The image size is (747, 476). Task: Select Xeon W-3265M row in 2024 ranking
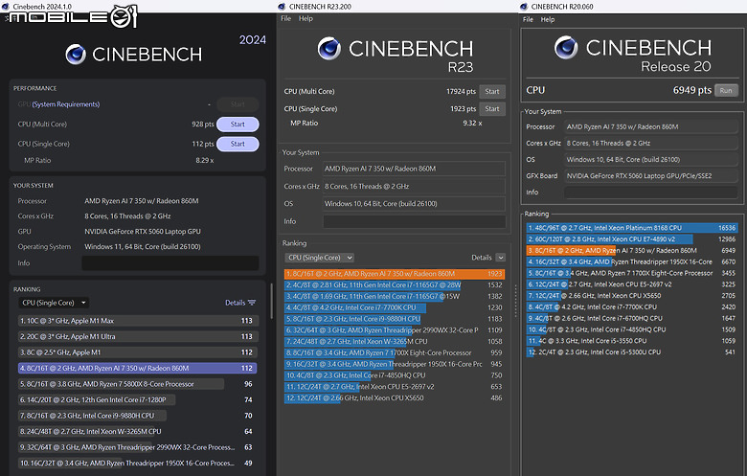(x=138, y=431)
